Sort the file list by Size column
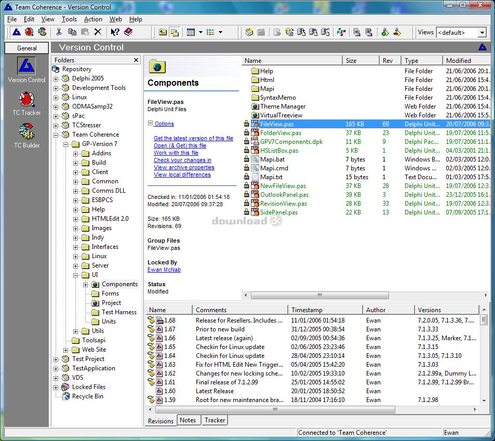495x441 pixels. click(x=360, y=61)
